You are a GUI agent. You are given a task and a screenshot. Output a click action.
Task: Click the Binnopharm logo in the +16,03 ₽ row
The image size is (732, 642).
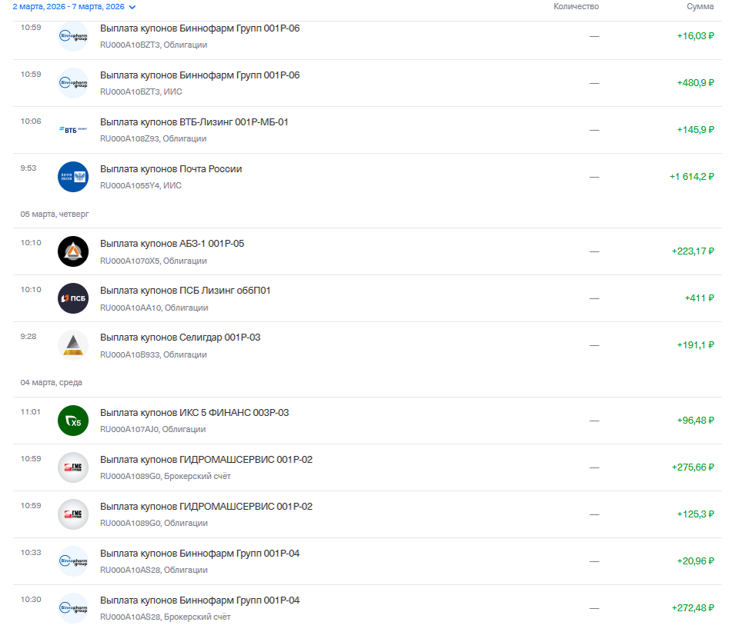[x=73, y=36]
